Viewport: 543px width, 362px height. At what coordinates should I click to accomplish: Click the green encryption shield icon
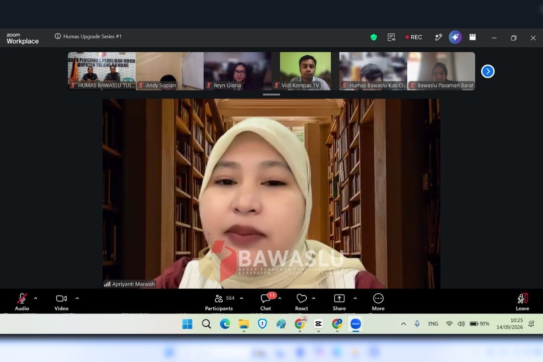click(374, 37)
